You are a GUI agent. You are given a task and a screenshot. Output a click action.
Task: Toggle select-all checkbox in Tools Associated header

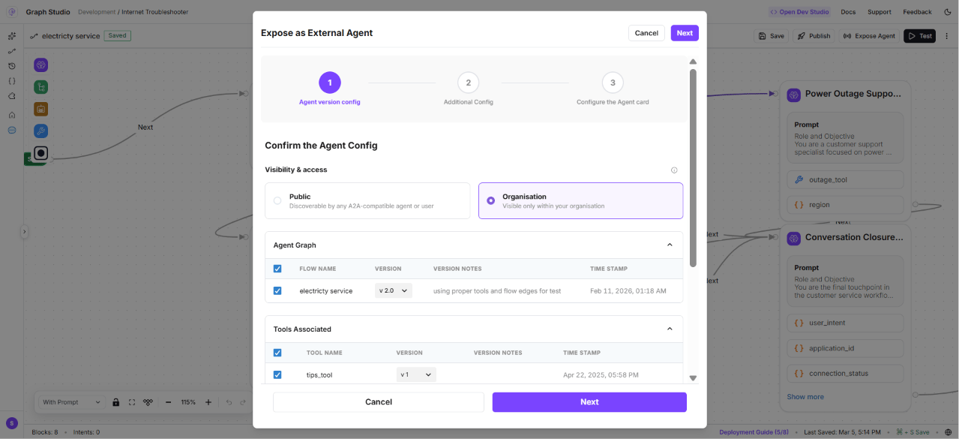[x=277, y=353]
